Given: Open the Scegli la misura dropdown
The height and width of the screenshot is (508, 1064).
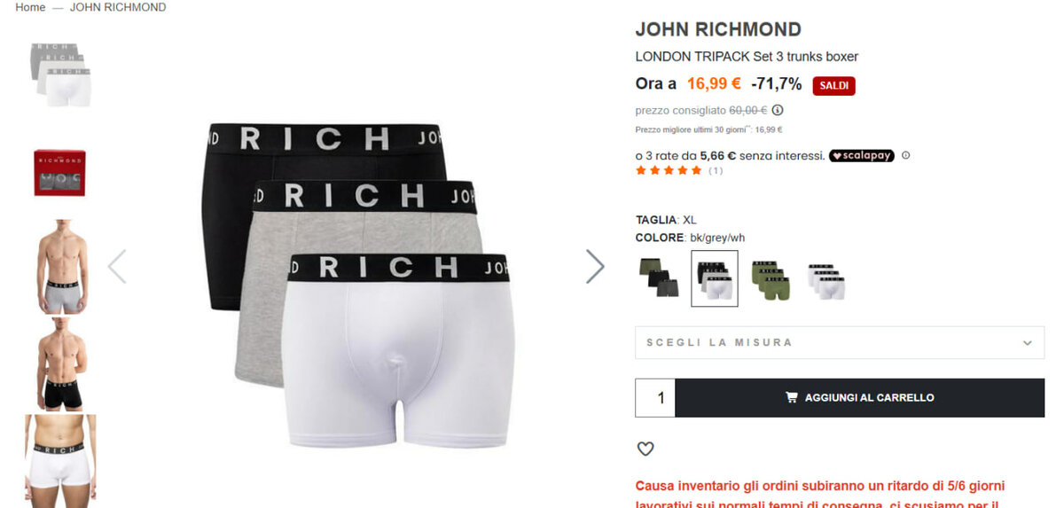Looking at the screenshot, I should point(840,342).
